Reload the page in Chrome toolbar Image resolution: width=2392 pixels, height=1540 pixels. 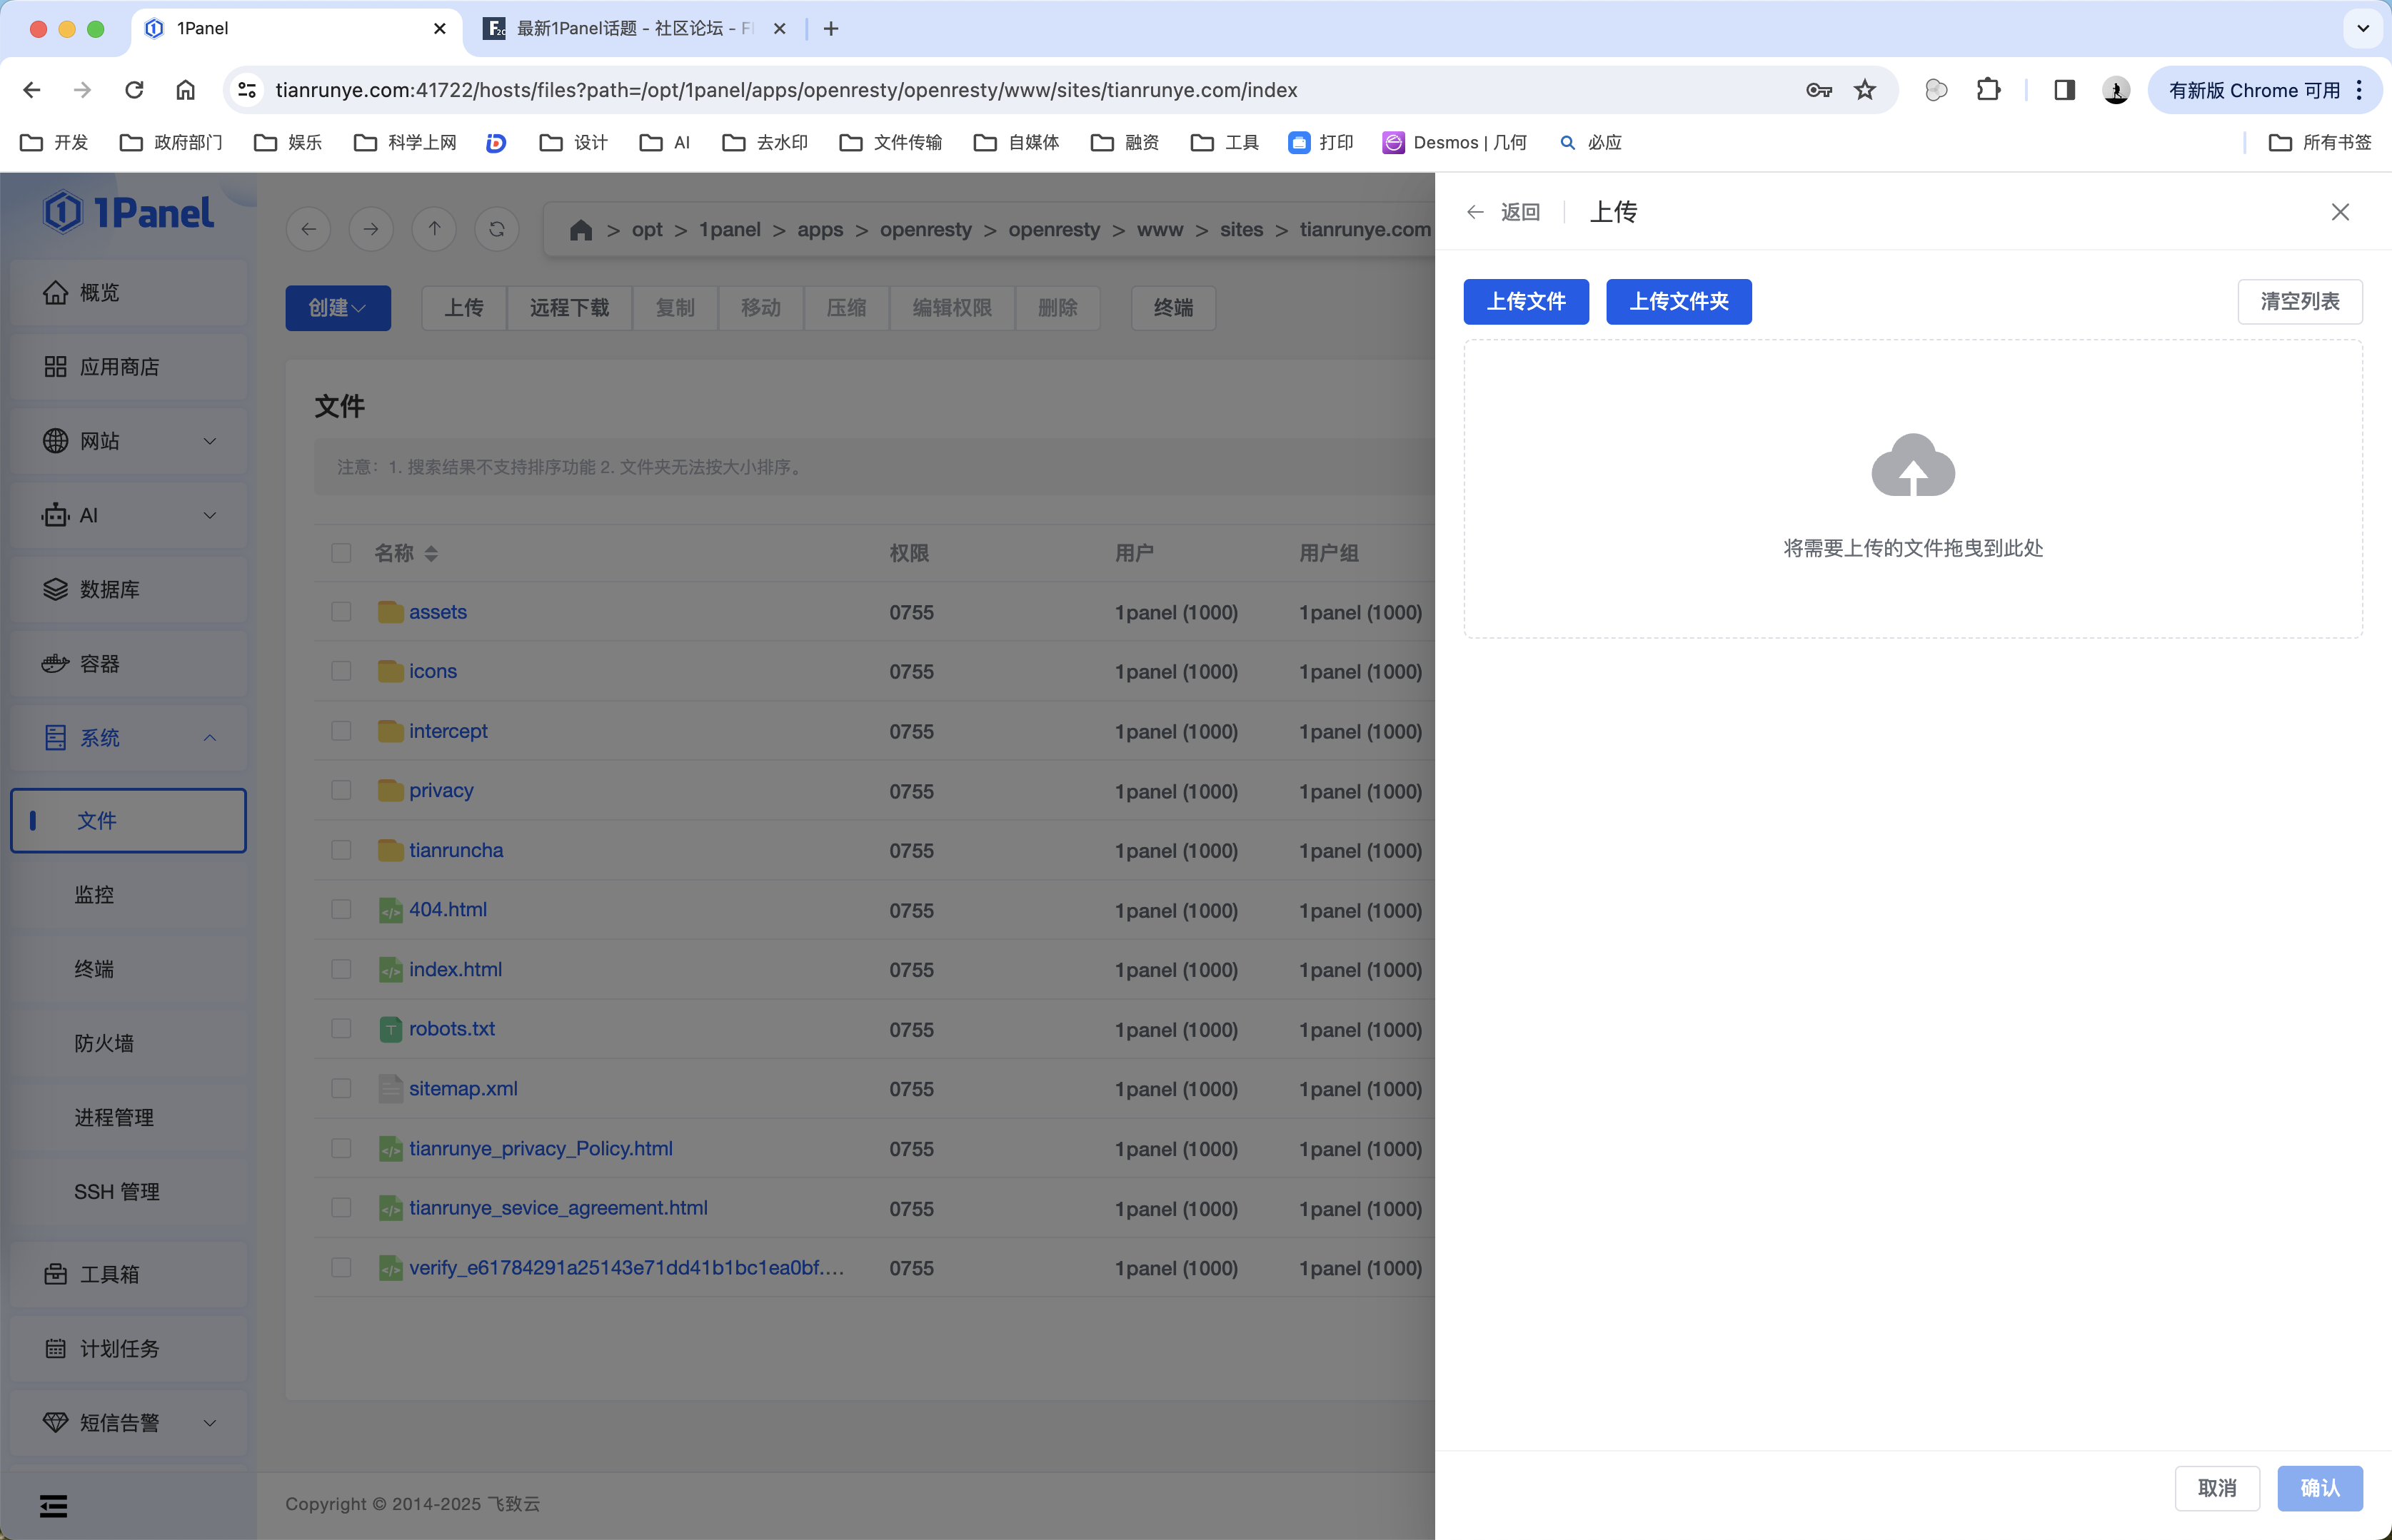(x=134, y=90)
